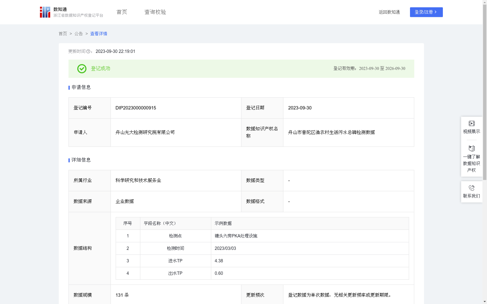Go to 公告 in the breadcrumb

79,34
